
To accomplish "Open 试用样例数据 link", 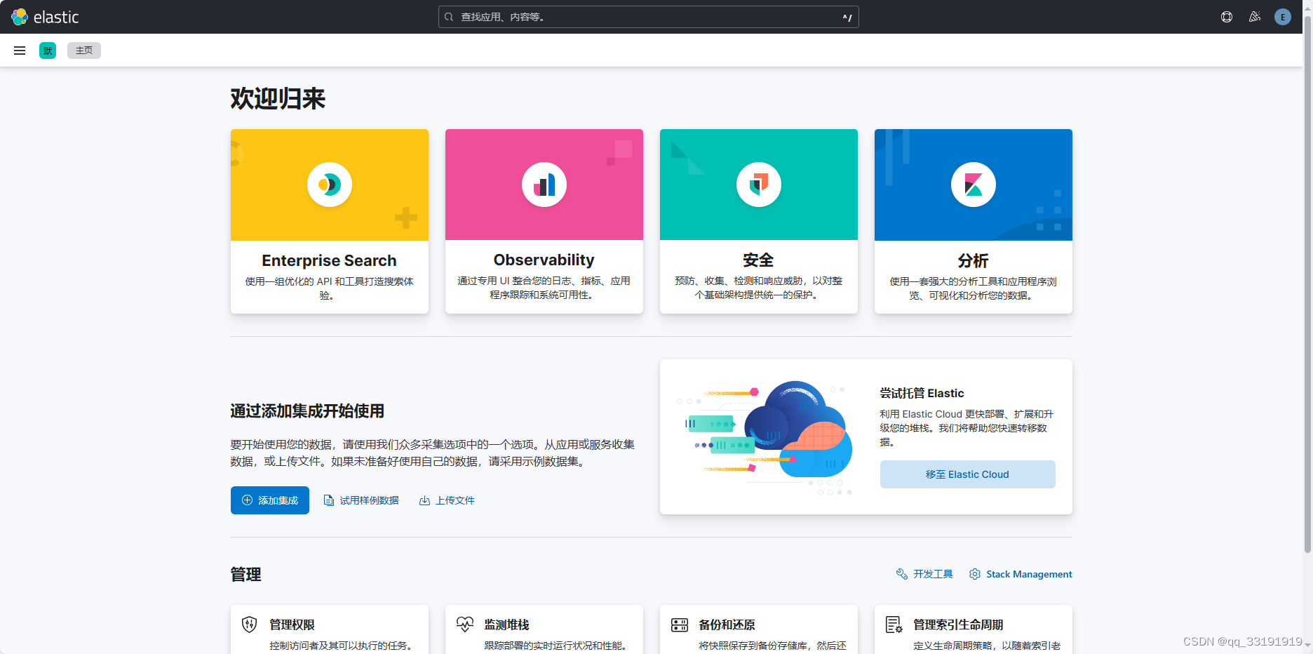I will (x=362, y=500).
